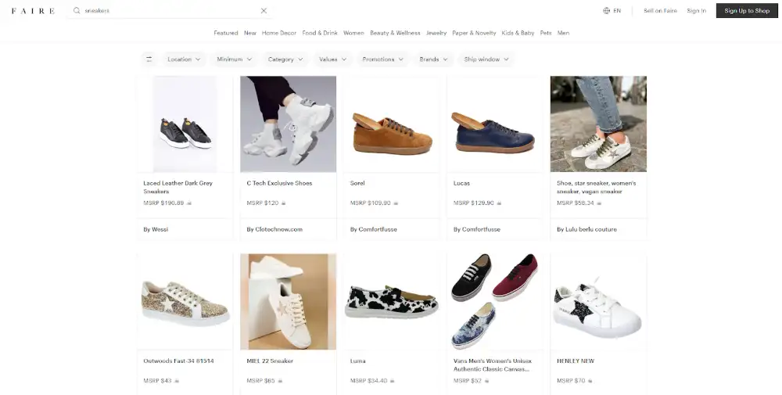This screenshot has width=782, height=395.
Task: Open By Comfortfusse link under Lucas
Action: click(x=477, y=229)
